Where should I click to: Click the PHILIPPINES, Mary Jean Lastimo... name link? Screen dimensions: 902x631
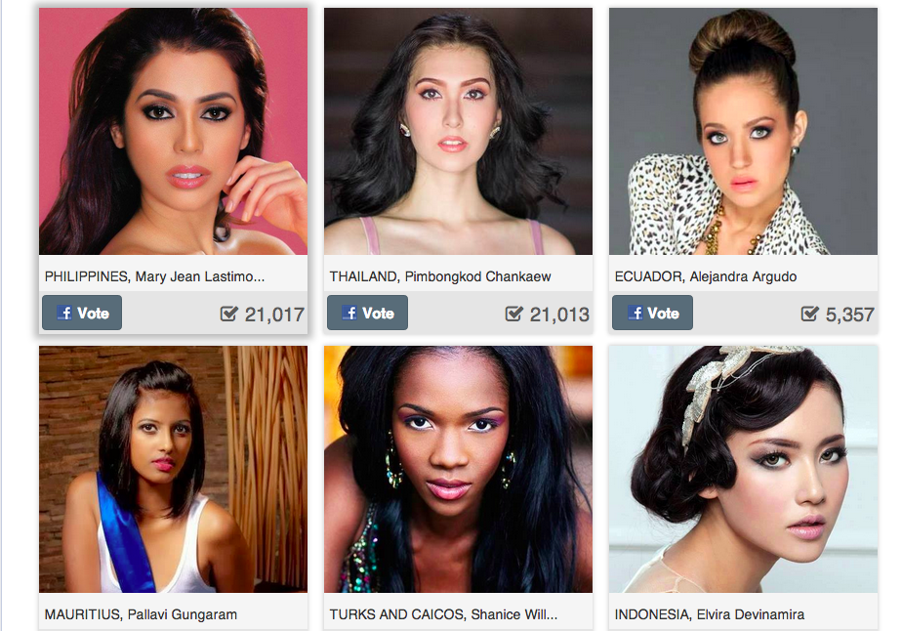click(x=155, y=276)
